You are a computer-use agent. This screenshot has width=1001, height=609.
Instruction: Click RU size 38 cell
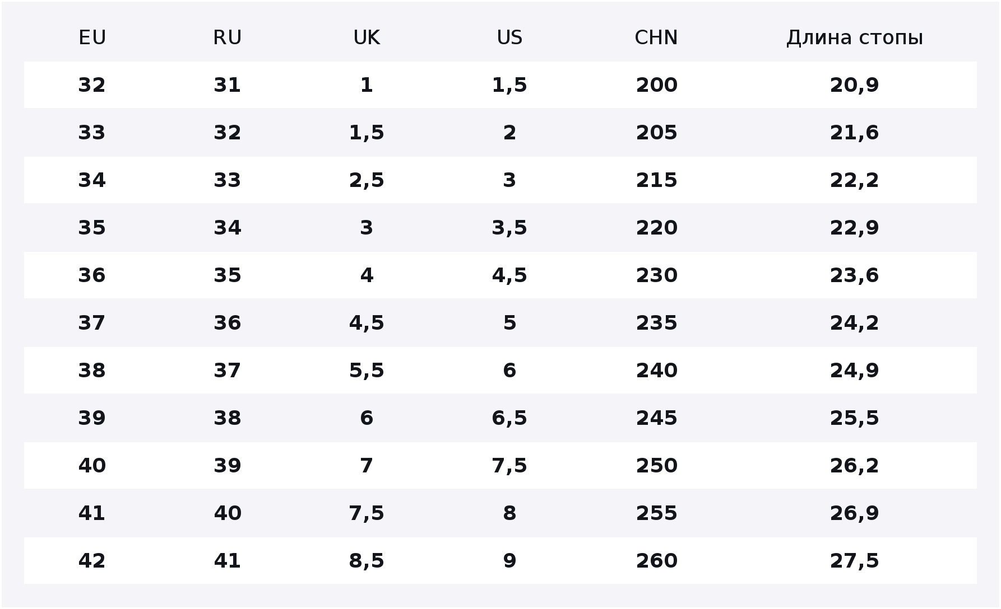click(x=227, y=418)
